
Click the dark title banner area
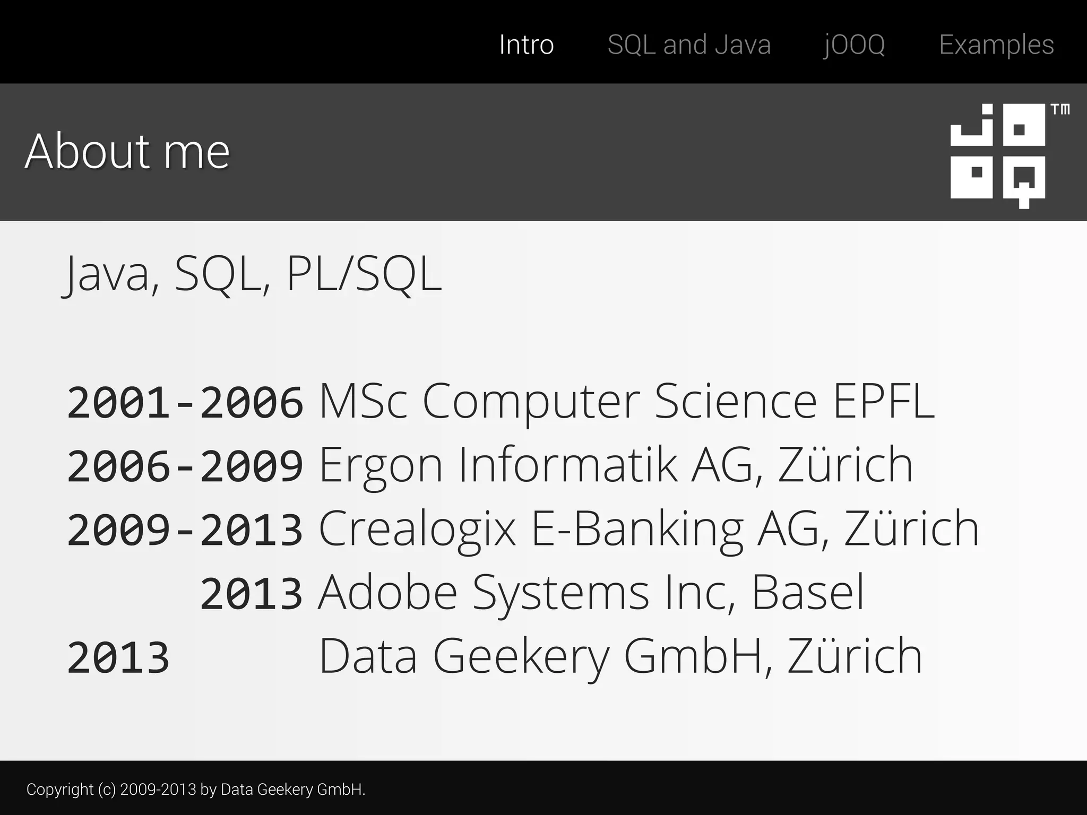pyautogui.click(x=543, y=152)
